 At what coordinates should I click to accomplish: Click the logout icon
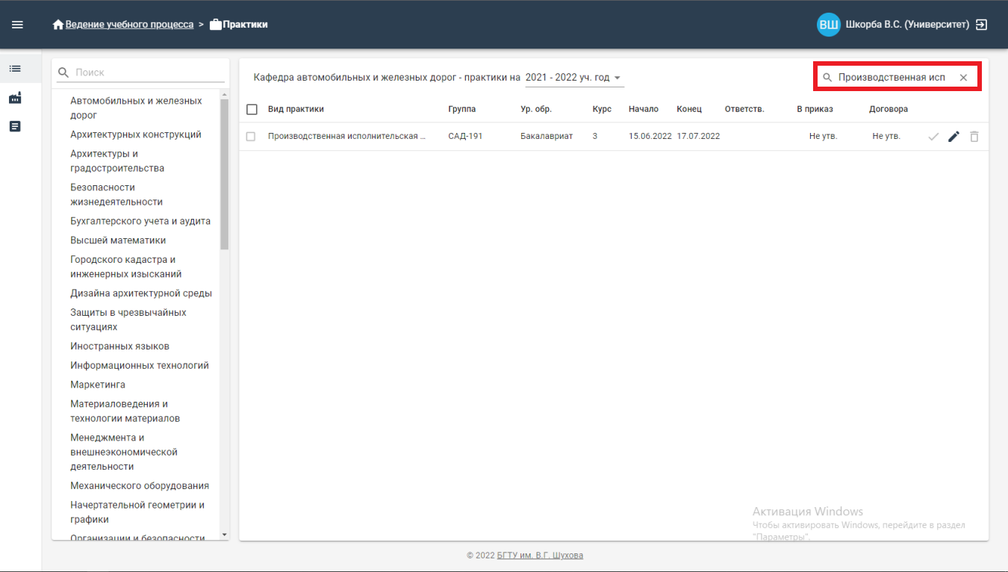982,25
